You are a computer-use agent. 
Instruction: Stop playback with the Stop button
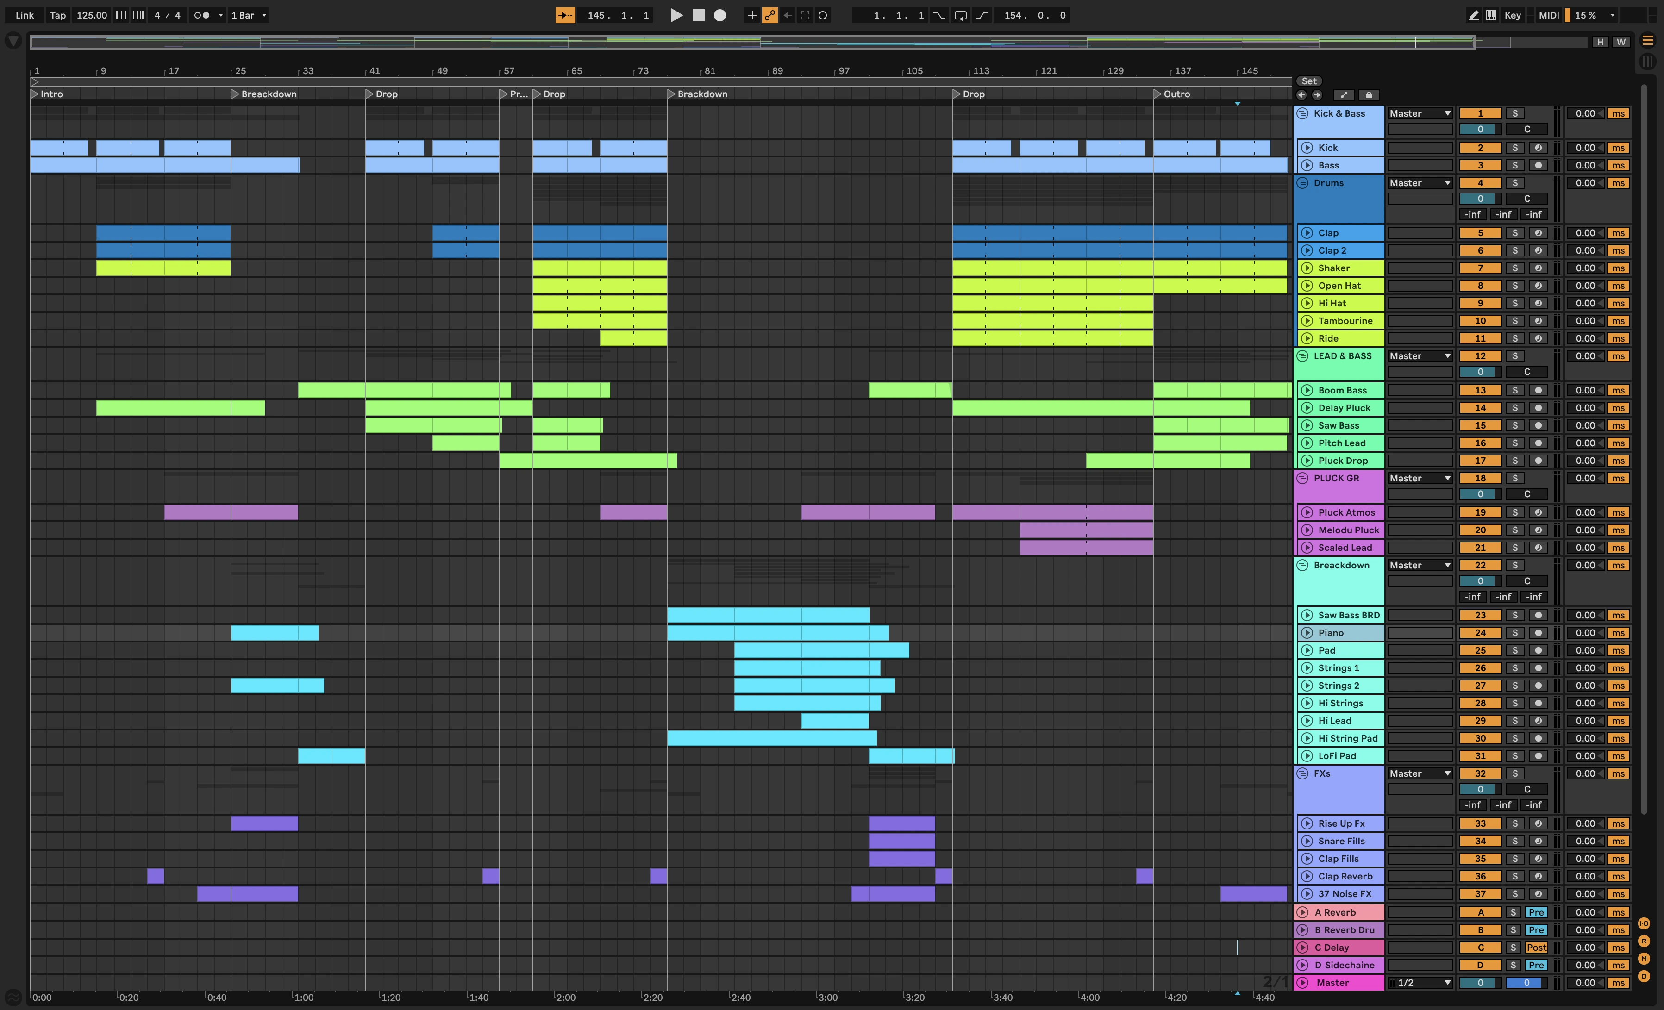tap(698, 15)
